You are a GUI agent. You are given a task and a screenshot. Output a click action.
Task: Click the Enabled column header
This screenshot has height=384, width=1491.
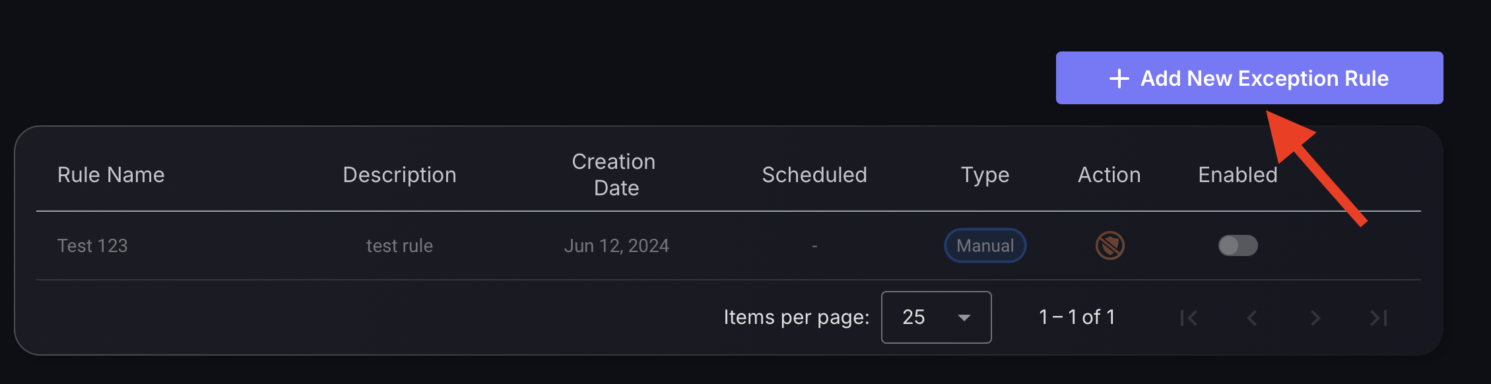[1238, 175]
